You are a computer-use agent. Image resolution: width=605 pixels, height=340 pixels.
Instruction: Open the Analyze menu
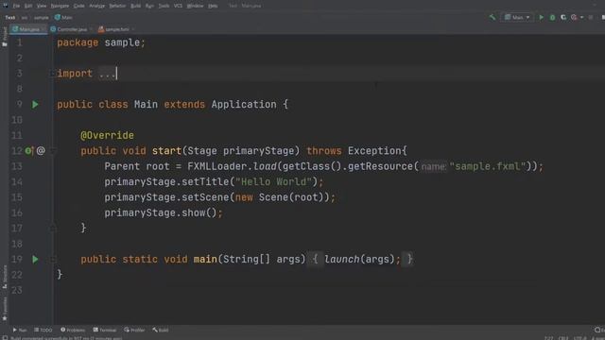click(96, 6)
